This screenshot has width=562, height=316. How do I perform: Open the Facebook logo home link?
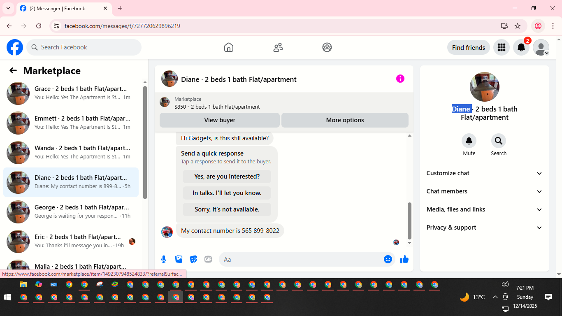point(15,47)
